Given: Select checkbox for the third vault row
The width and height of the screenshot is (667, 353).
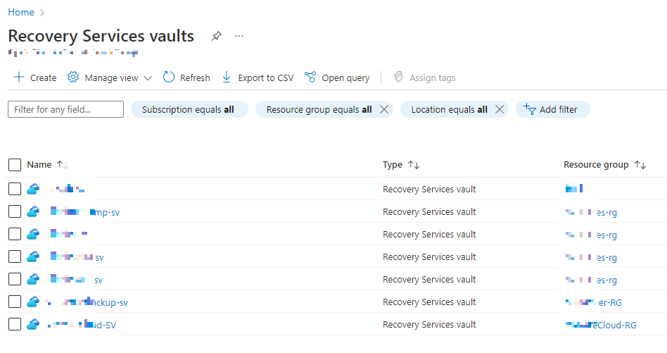Looking at the screenshot, I should click(15, 234).
